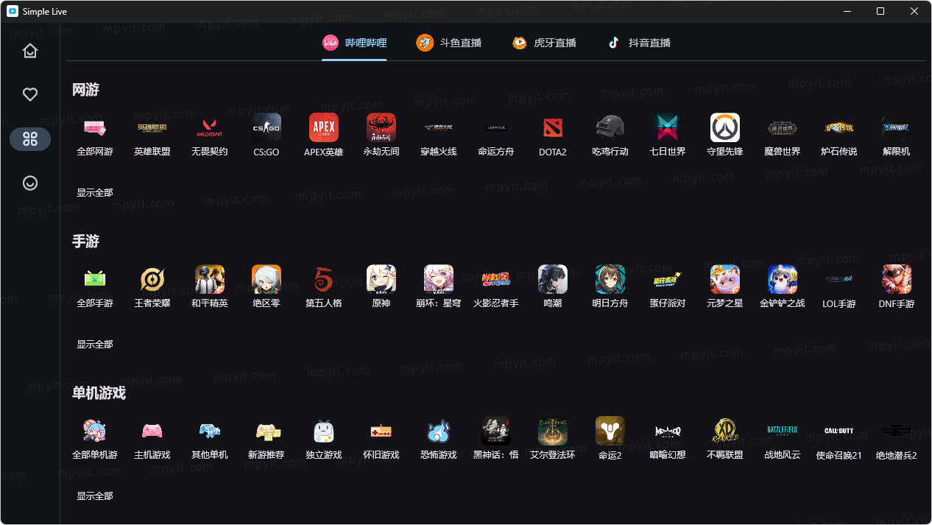Open 命运方舟 category

496,135
